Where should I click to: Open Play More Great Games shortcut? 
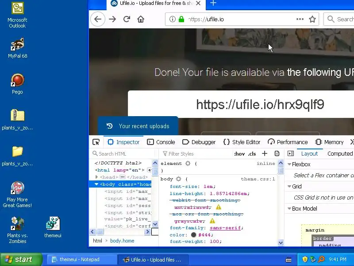click(x=17, y=195)
